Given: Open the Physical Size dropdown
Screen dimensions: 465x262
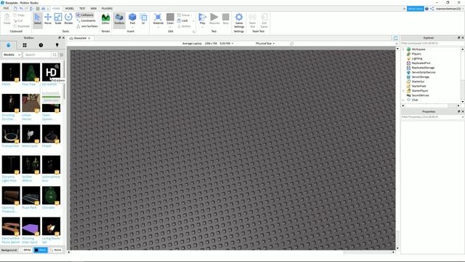Looking at the screenshot, I should pos(265,44).
